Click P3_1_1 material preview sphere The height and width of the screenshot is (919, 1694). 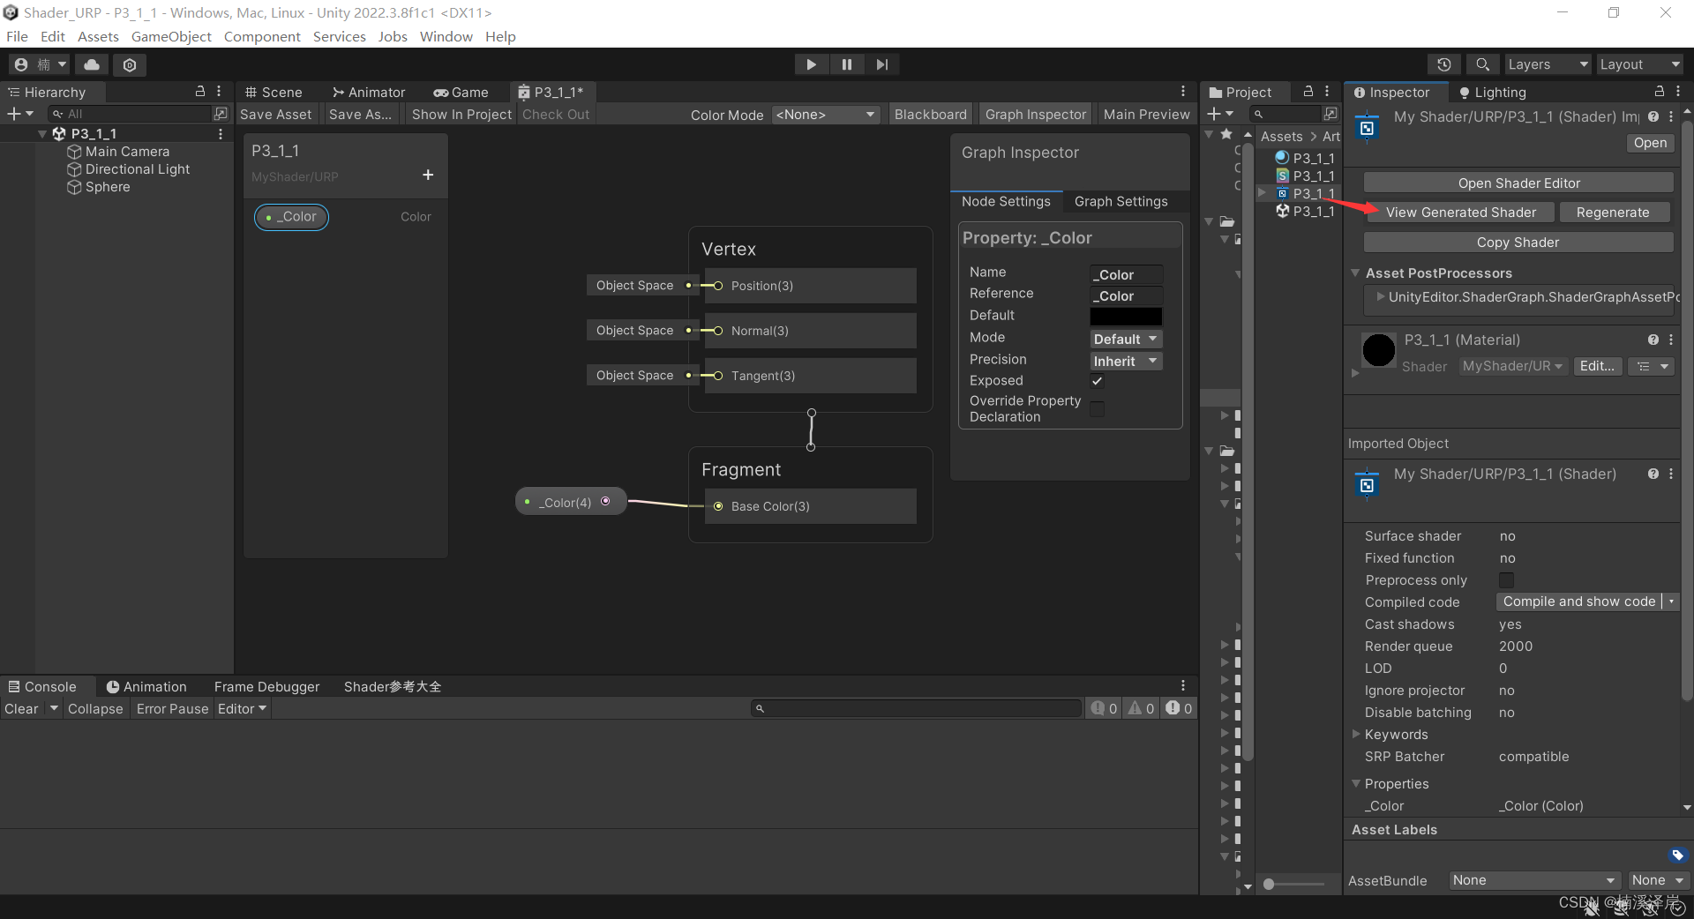(x=1378, y=350)
